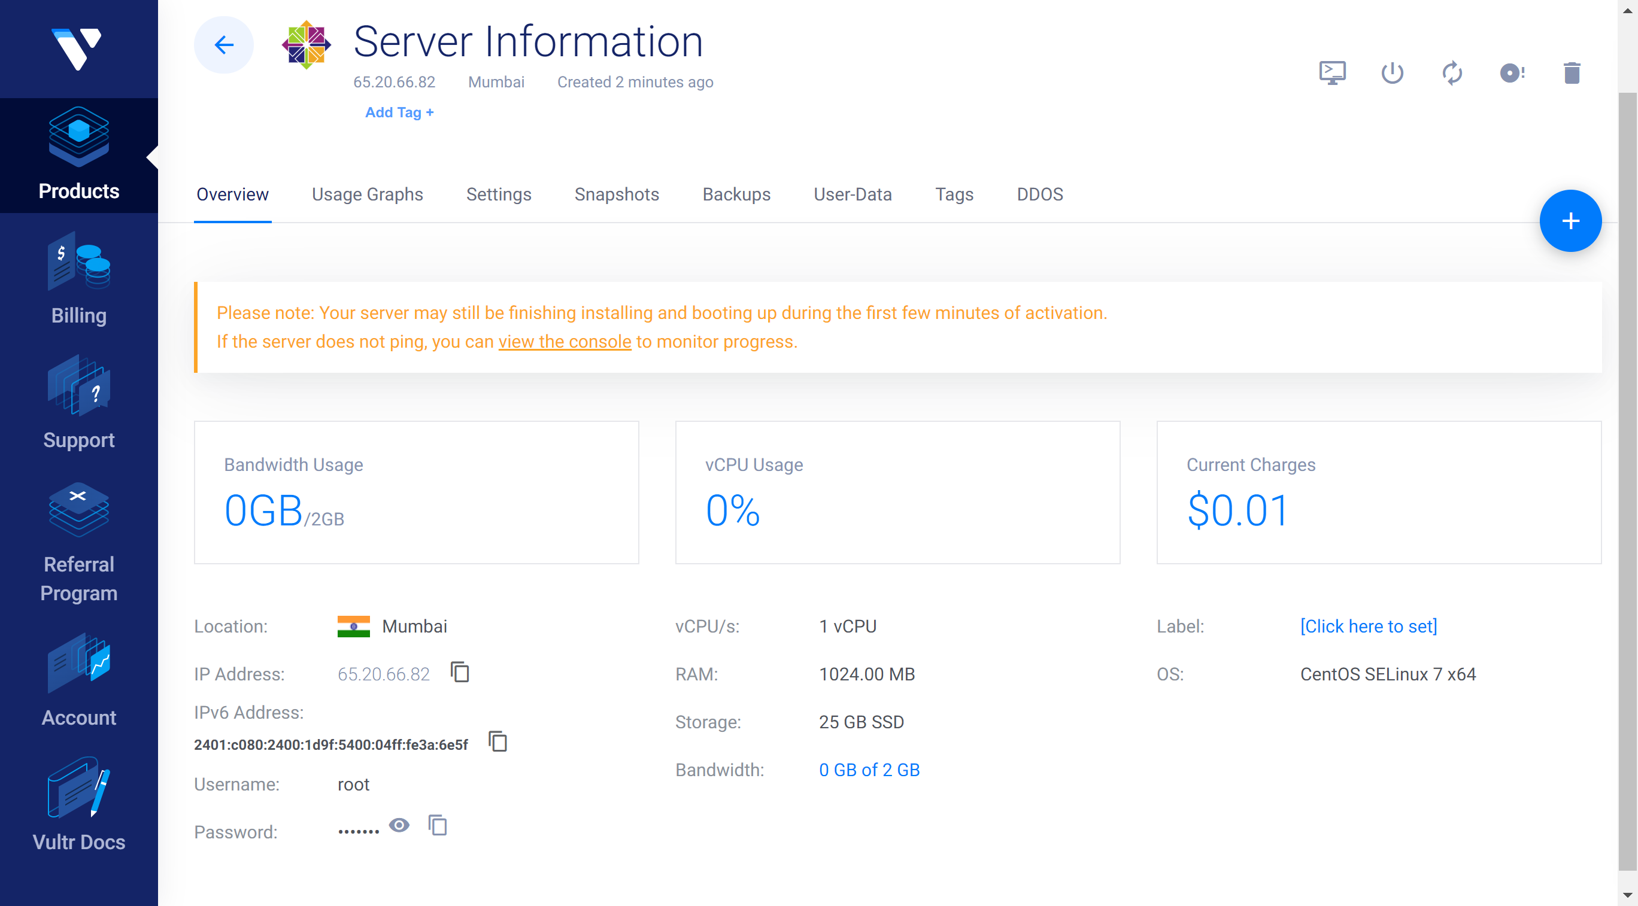Open the server console icon

coord(1332,73)
